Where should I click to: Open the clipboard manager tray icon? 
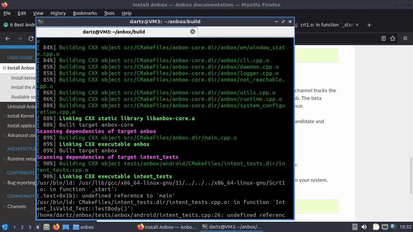(x=376, y=227)
